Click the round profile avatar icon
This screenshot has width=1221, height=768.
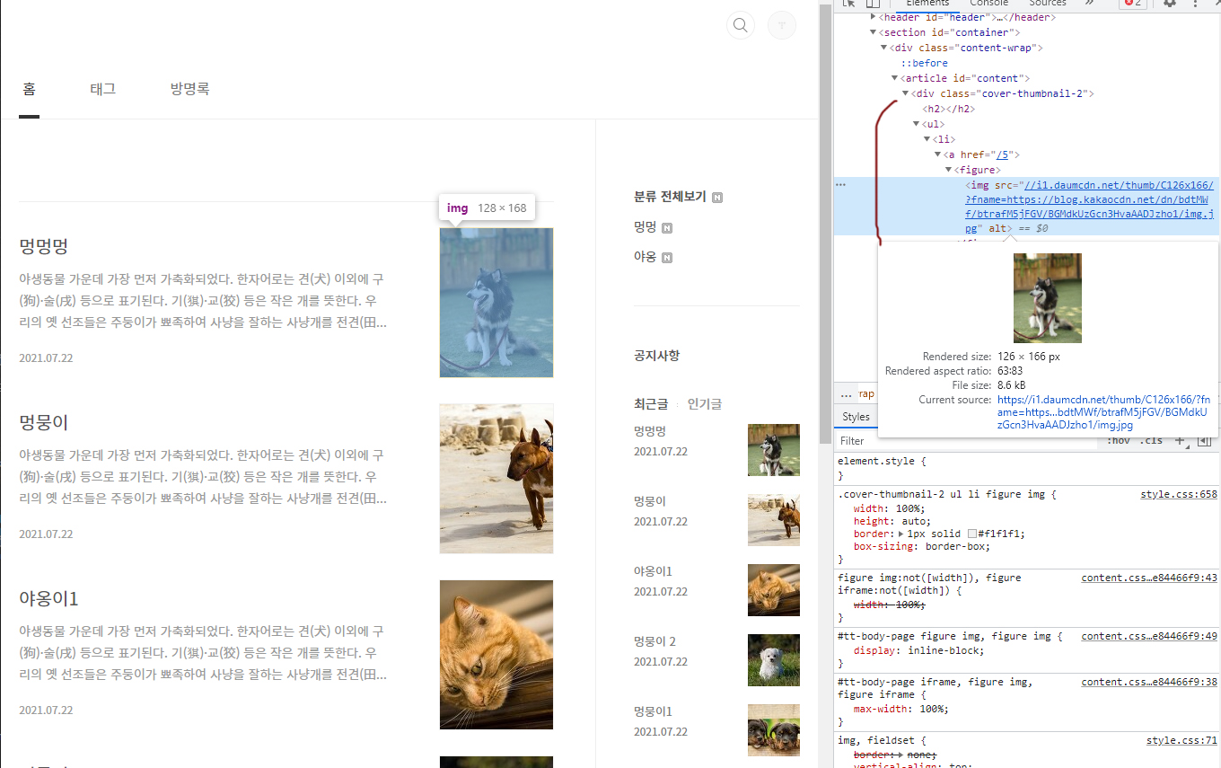(x=782, y=25)
